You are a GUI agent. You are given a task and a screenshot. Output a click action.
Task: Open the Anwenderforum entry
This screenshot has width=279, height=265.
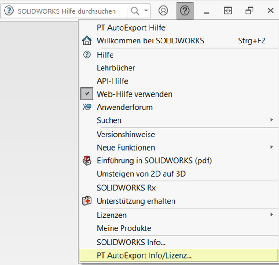tap(179, 108)
